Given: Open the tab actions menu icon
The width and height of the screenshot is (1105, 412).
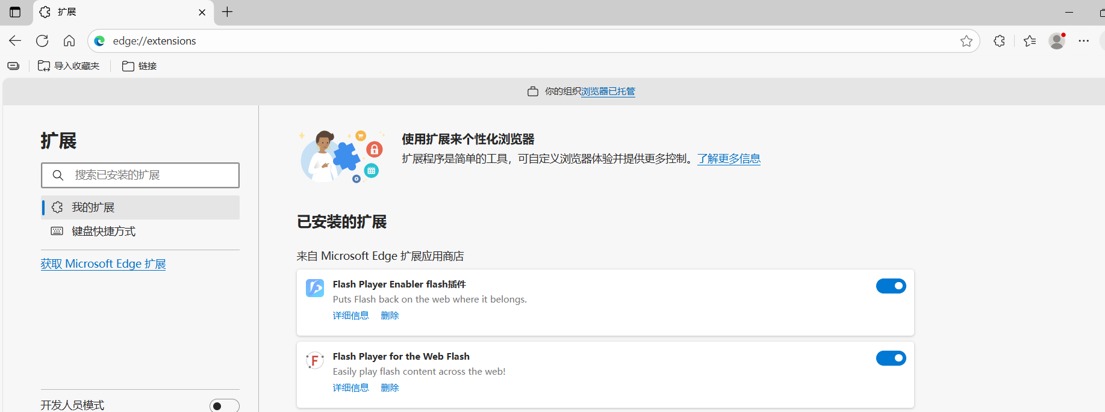Looking at the screenshot, I should click(x=15, y=12).
